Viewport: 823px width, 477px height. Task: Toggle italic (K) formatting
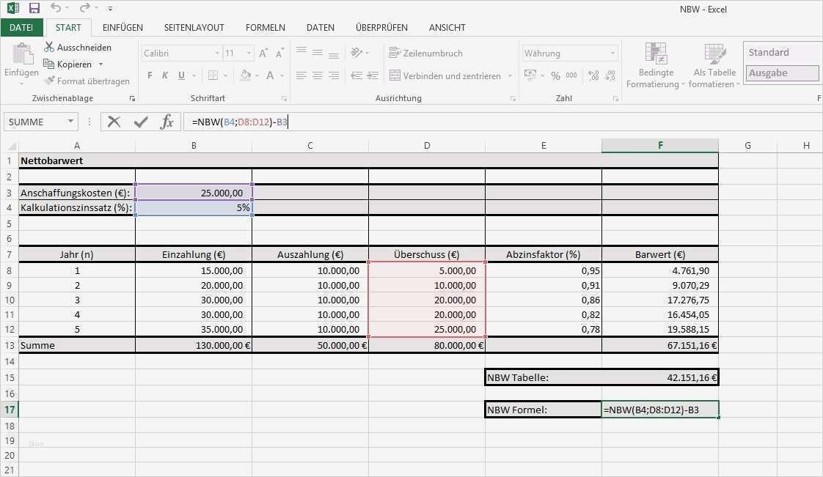165,75
